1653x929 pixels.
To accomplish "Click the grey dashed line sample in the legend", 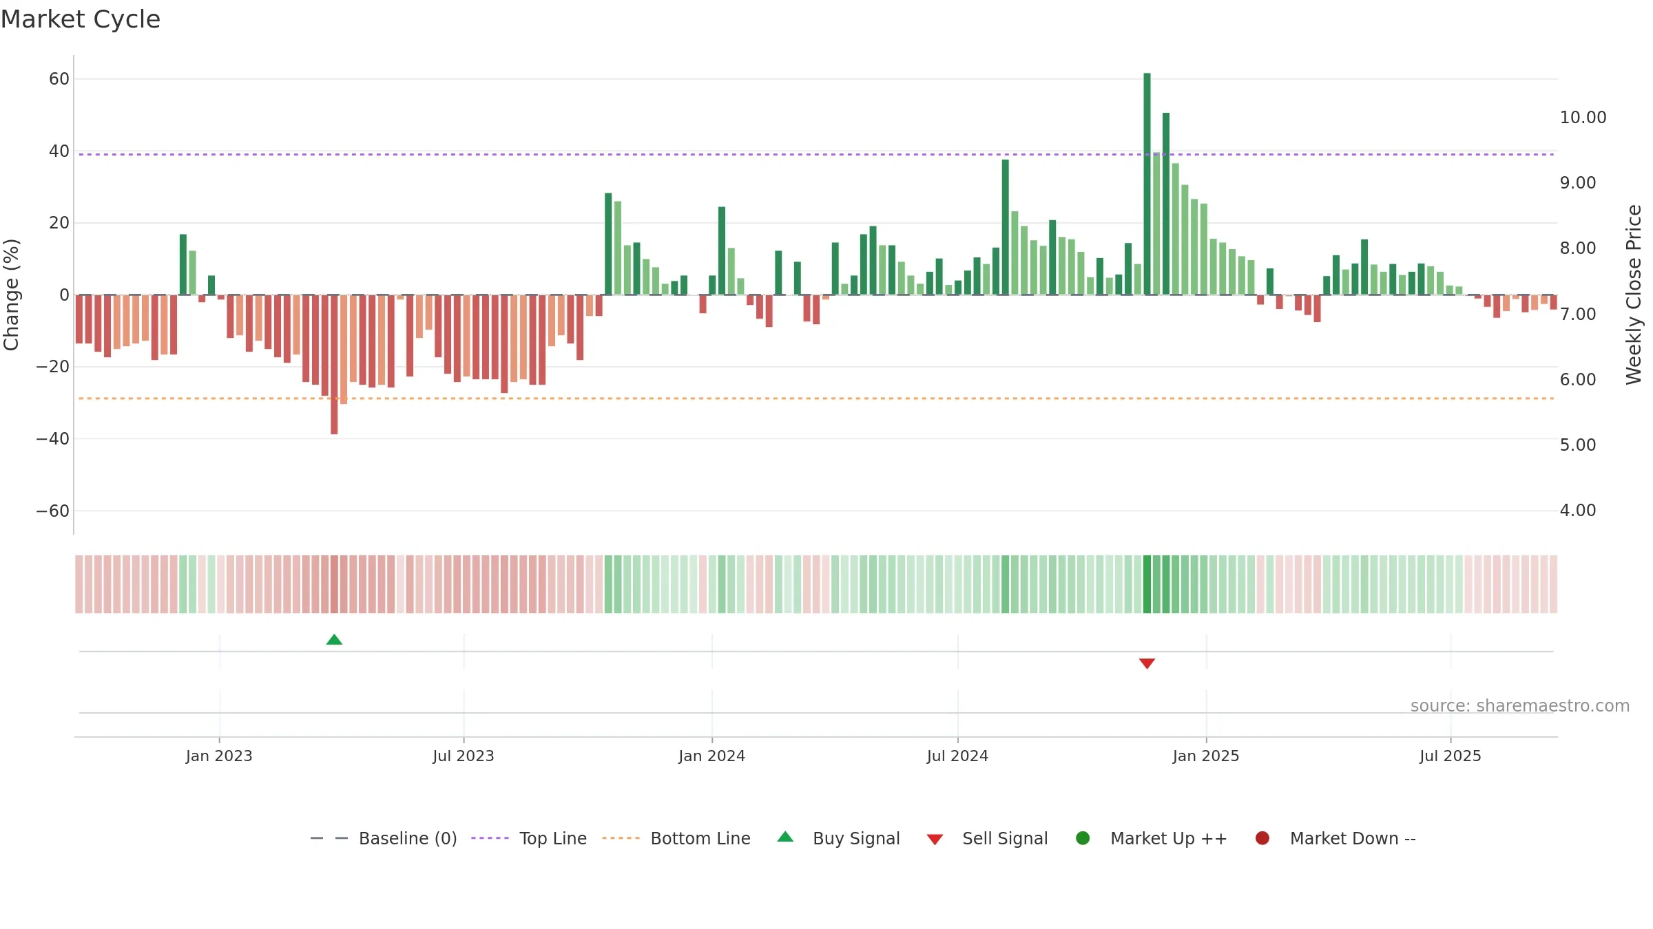I will [329, 838].
